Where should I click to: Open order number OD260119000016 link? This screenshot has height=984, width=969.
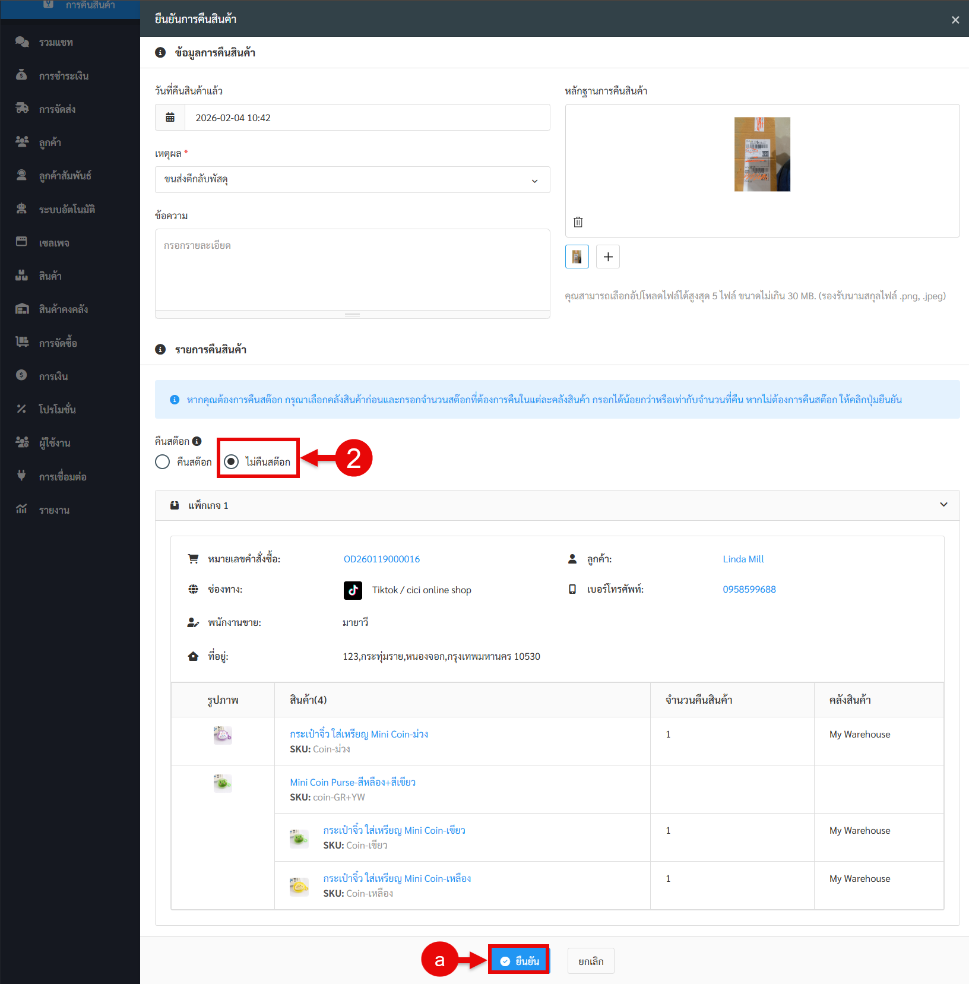click(x=381, y=559)
